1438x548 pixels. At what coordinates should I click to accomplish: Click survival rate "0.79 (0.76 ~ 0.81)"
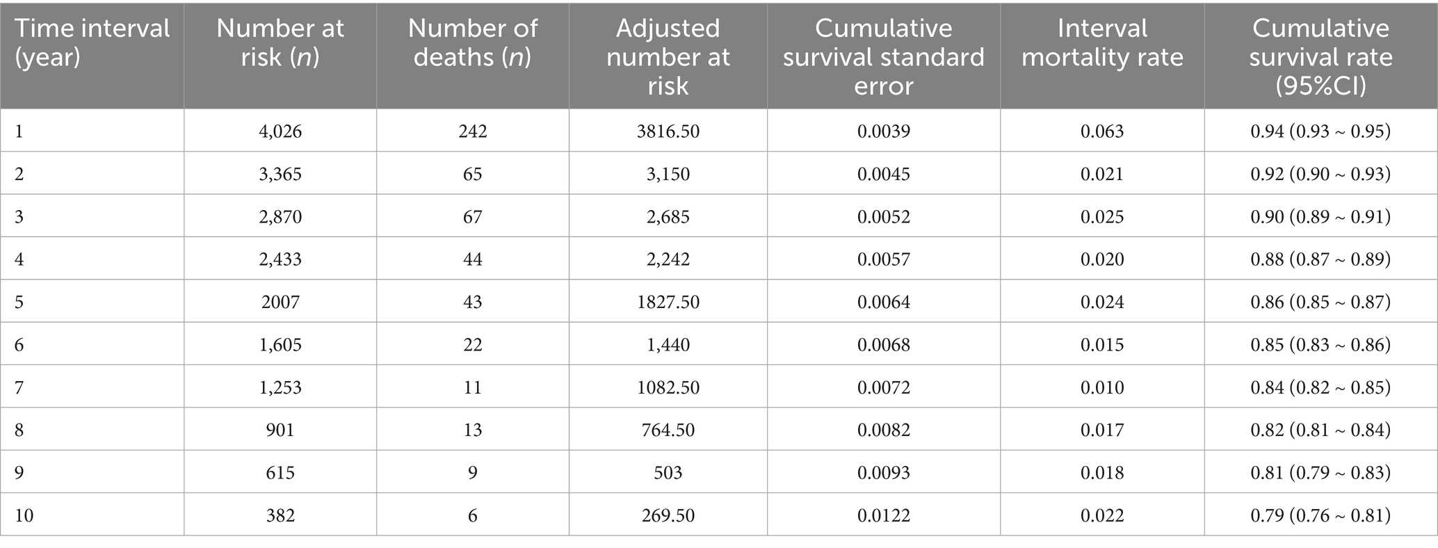click(x=1320, y=515)
